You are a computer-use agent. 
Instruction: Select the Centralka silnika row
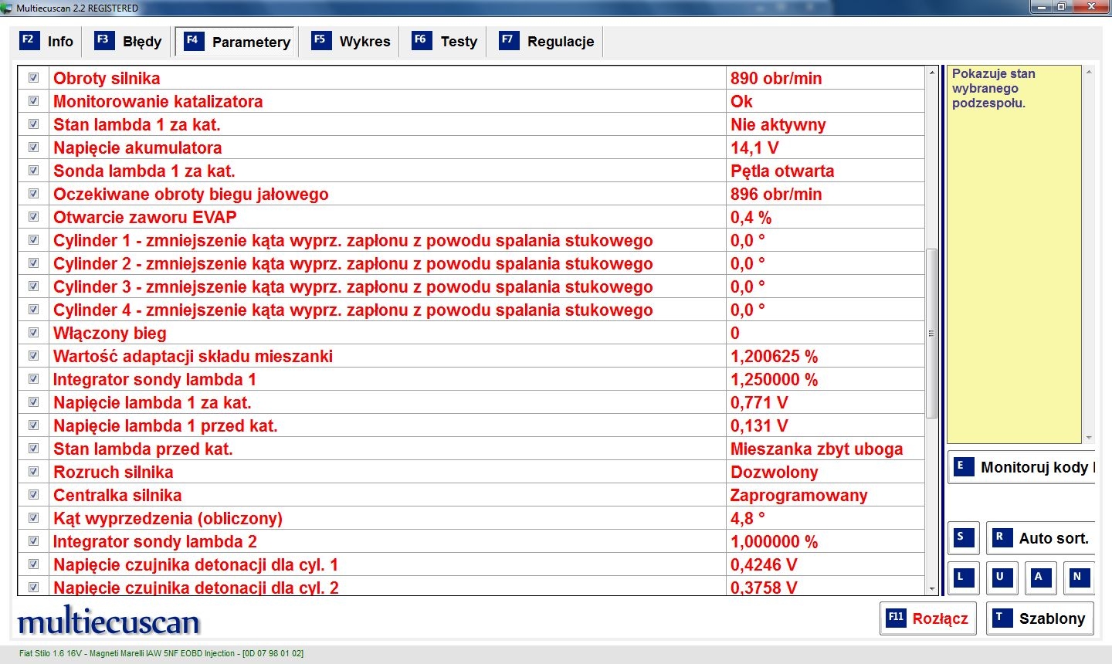pos(471,495)
